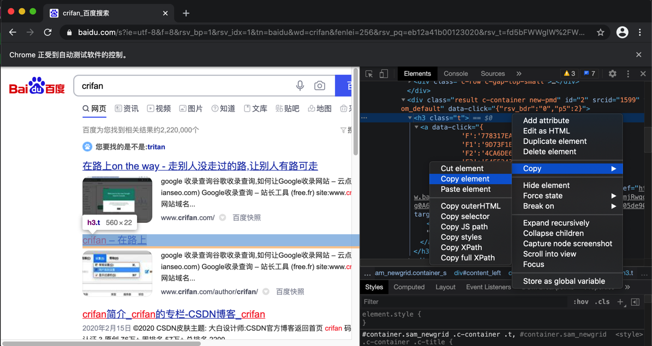Choose Store as global variable option
This screenshot has width=652, height=346.
(x=567, y=281)
